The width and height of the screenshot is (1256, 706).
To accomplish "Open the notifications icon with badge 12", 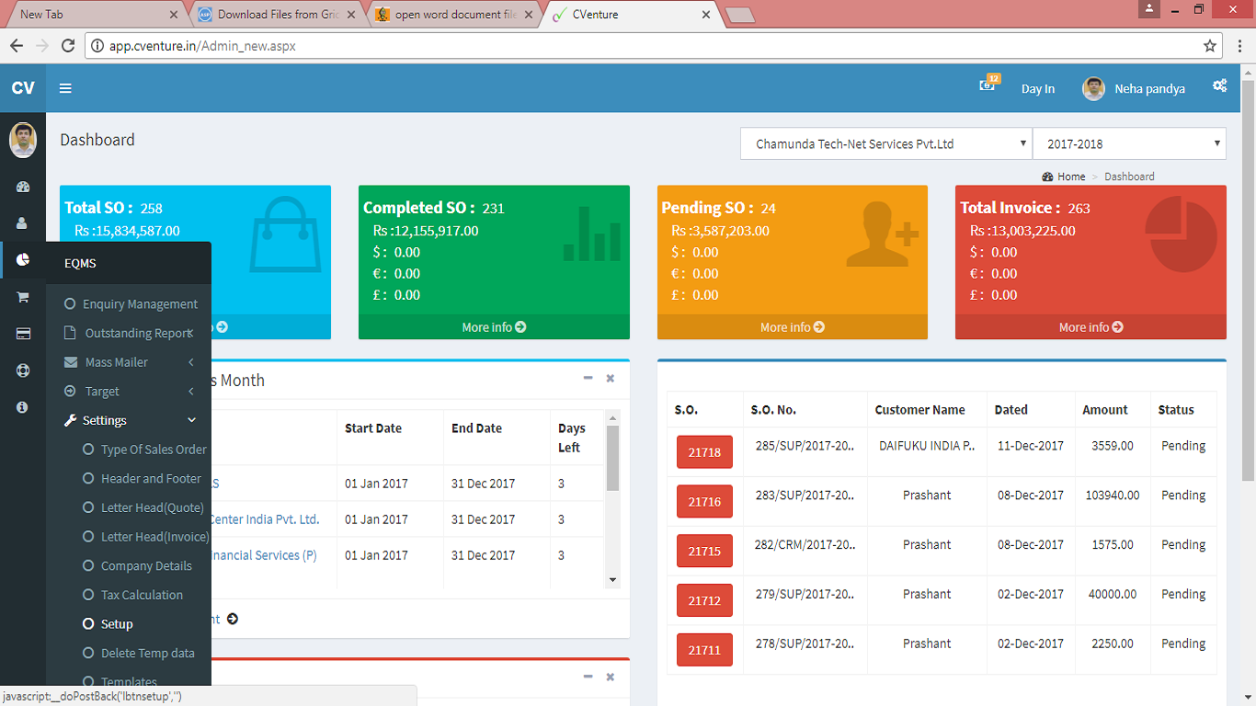I will coord(988,85).
